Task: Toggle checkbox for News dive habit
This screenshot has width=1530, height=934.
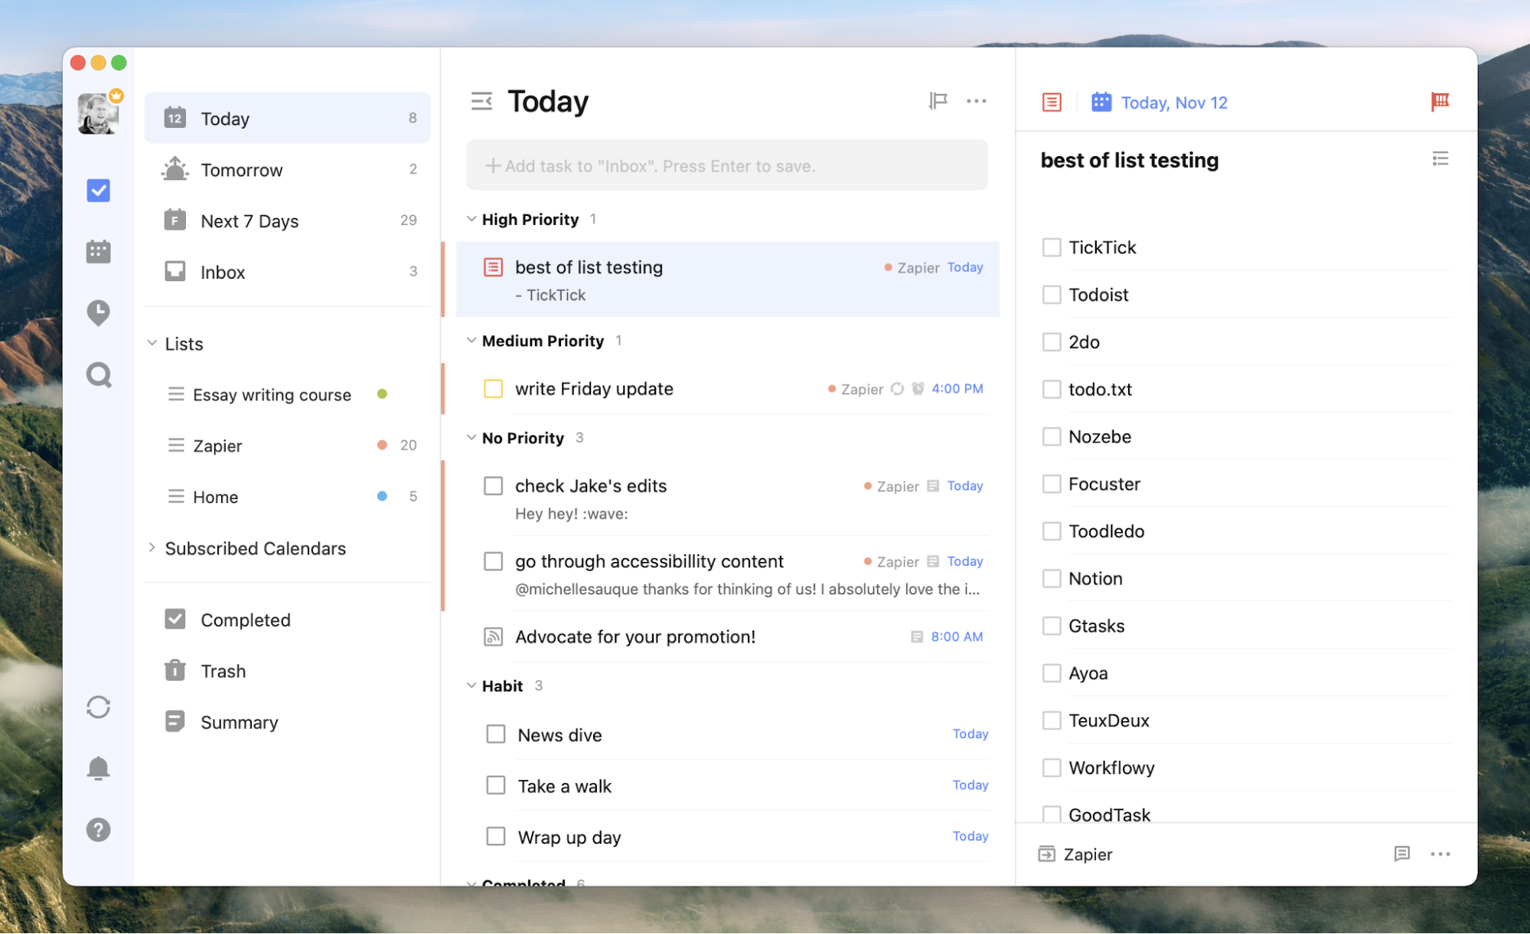Action: pos(495,733)
